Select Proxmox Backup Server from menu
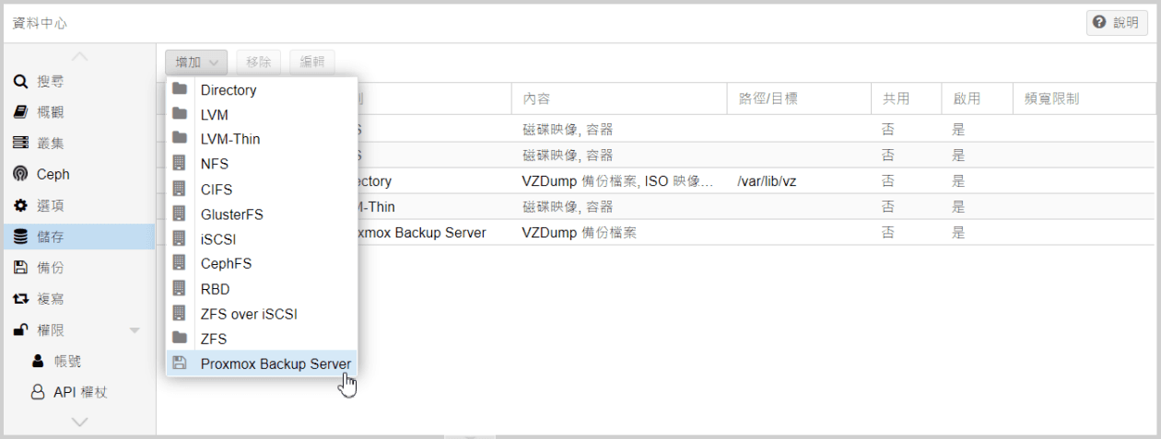The width and height of the screenshot is (1161, 439). click(275, 364)
